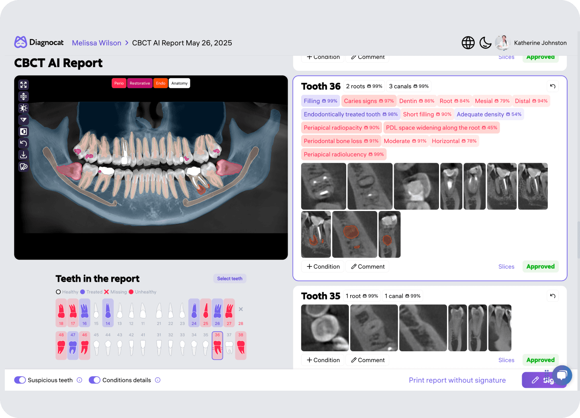Open the Short filling 90% tag
The image size is (580, 418).
(x=427, y=114)
